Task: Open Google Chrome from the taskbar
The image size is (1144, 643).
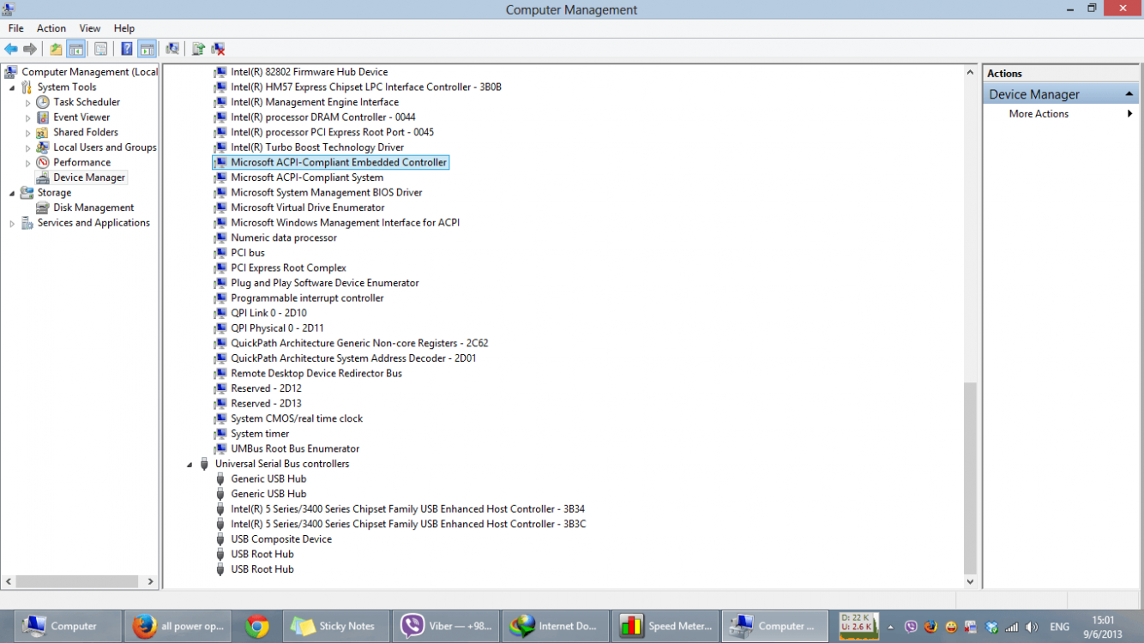Action: (x=256, y=626)
